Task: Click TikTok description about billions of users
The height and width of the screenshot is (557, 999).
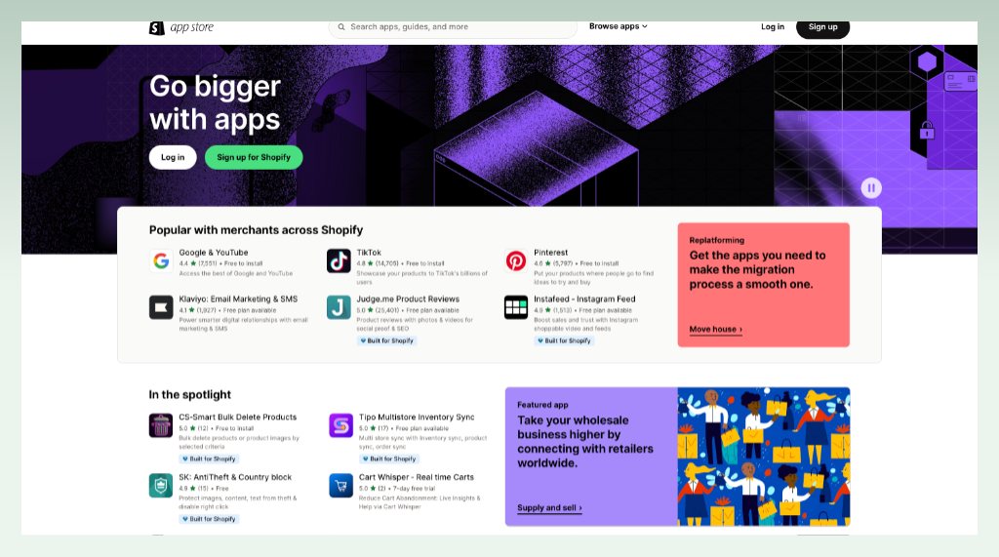Action: point(421,277)
